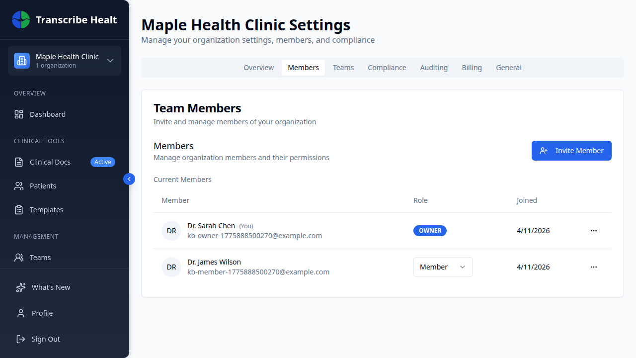This screenshot has width=636, height=358.
Task: Expand the Maple Health Clinic organization switcher
Action: pos(64,60)
